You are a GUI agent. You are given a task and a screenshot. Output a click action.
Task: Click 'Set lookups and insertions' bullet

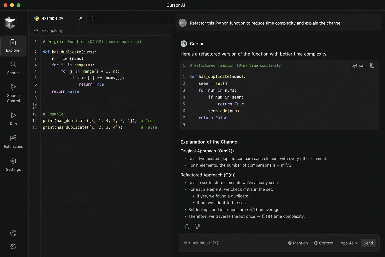[x=234, y=210]
